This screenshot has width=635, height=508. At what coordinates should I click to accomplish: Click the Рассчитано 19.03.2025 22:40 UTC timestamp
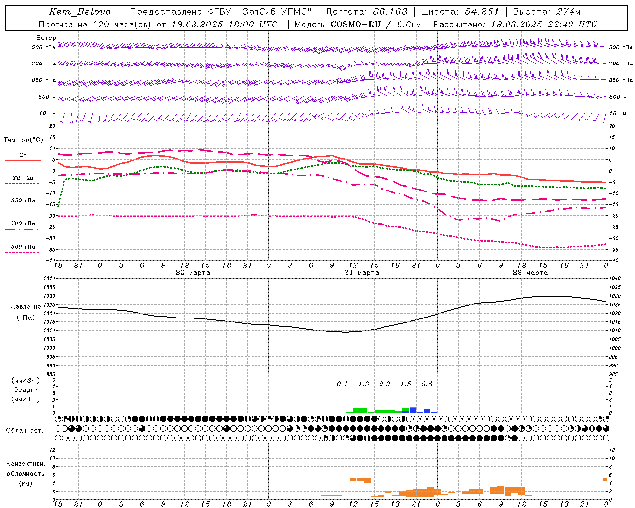pyautogui.click(x=515, y=24)
